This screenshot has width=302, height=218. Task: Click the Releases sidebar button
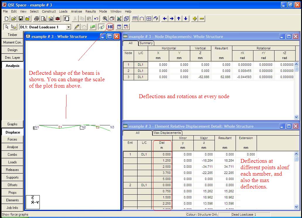[12, 170]
